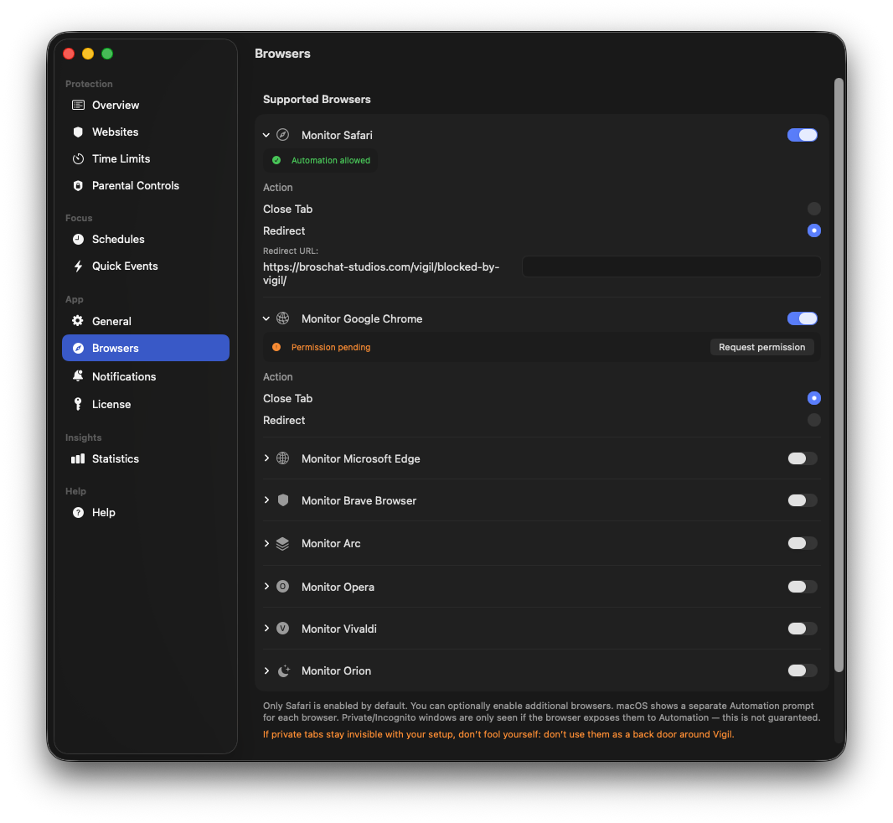This screenshot has width=893, height=823.
Task: Click the 'Monitor Orion' label text
Action: pos(336,670)
